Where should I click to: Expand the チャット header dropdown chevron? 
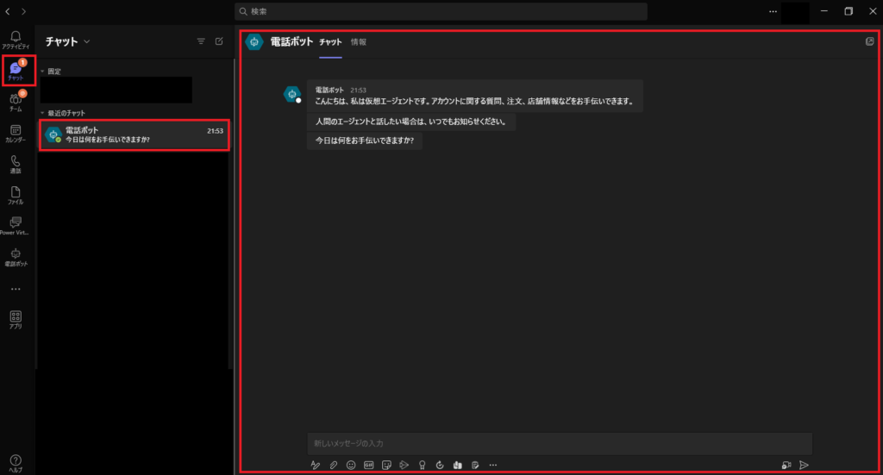87,41
